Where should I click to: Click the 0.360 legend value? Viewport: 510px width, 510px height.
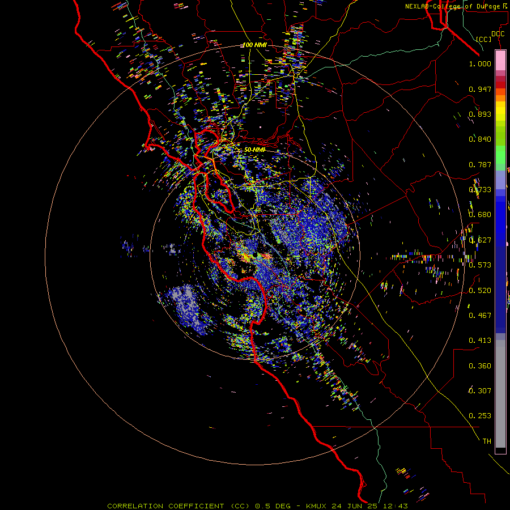pyautogui.click(x=480, y=366)
